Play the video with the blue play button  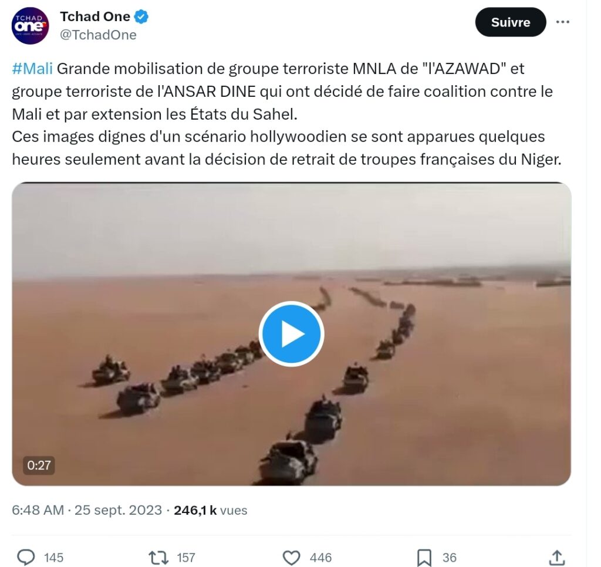[291, 334]
